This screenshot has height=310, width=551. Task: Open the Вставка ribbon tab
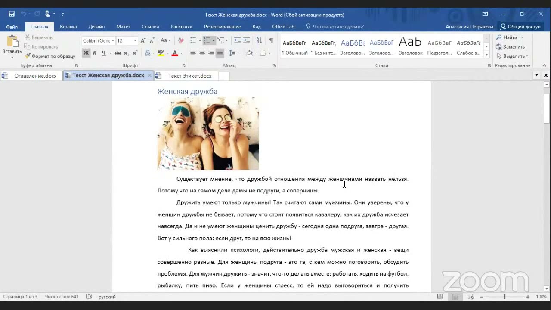click(x=68, y=27)
